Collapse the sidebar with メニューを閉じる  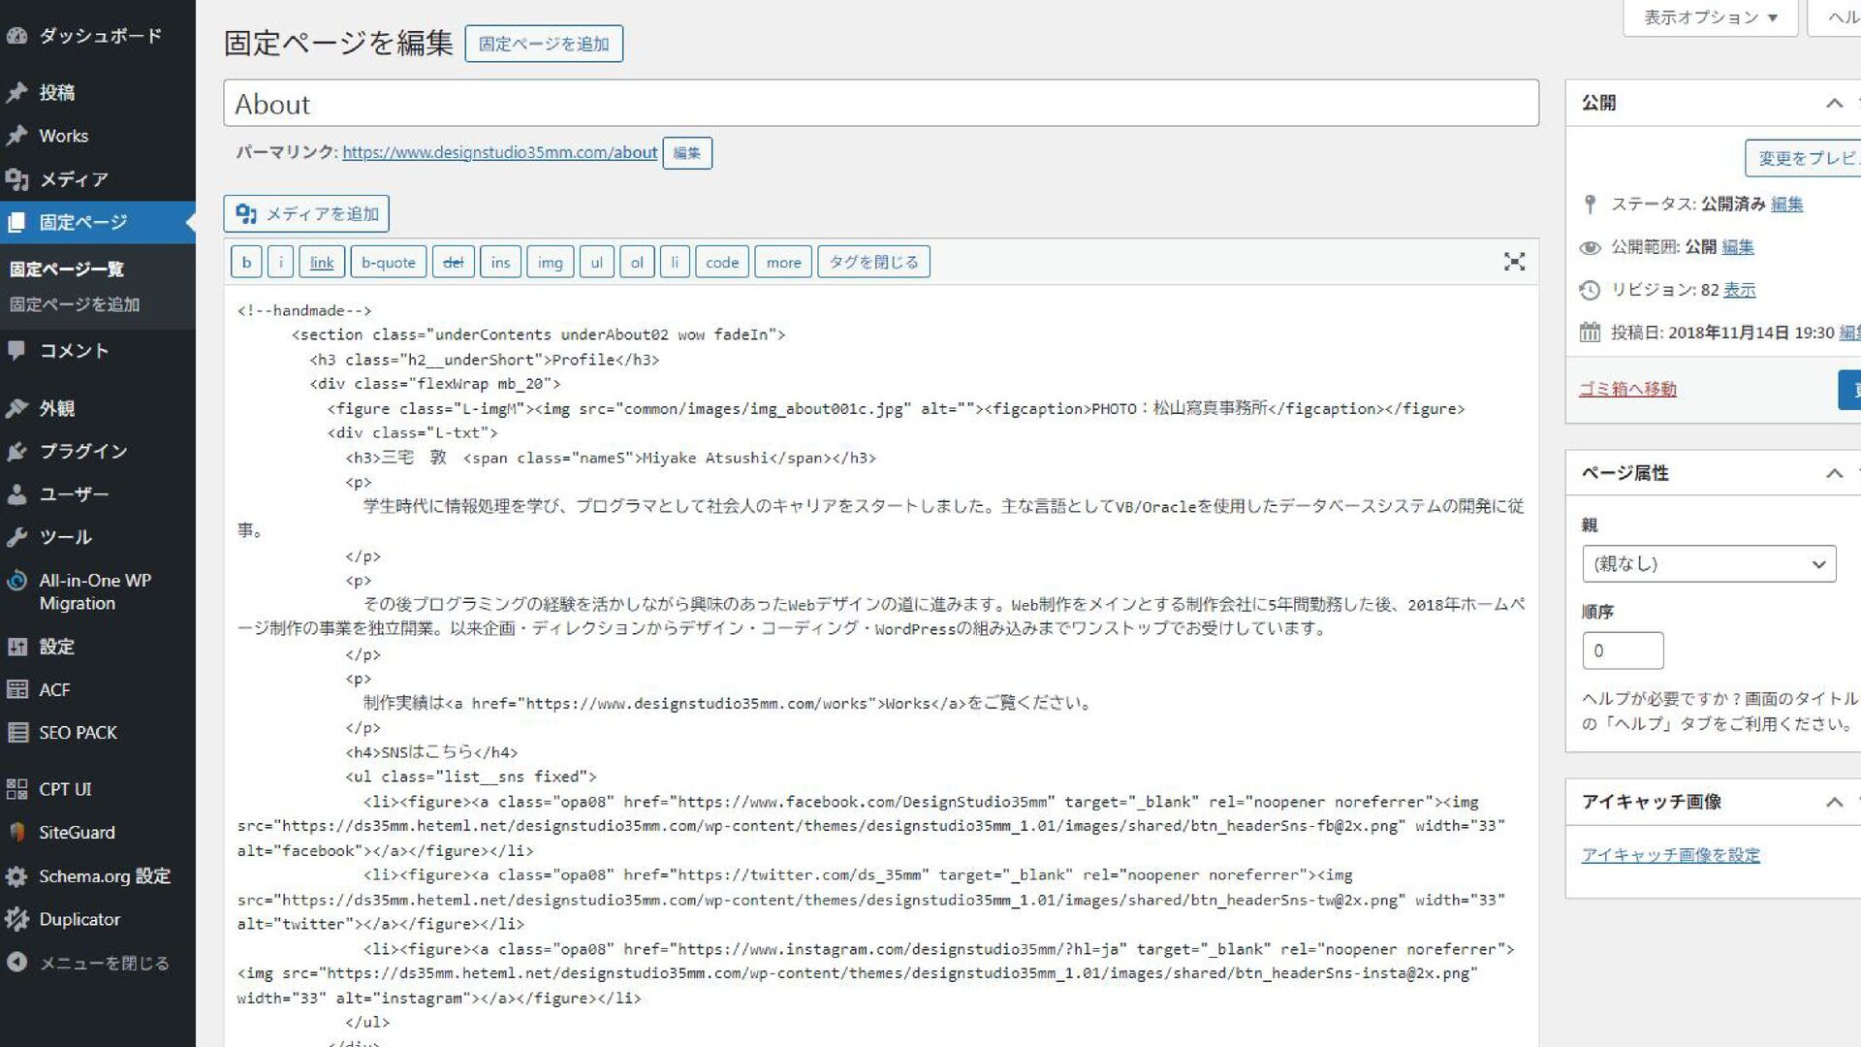(x=103, y=963)
